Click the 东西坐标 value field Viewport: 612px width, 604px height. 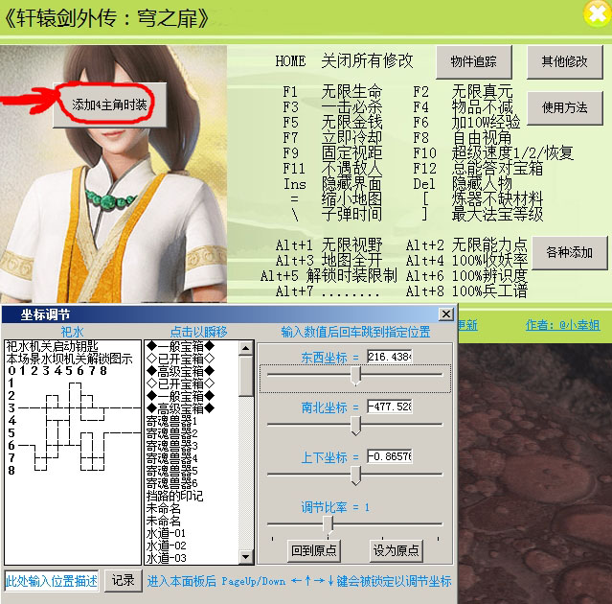point(390,357)
